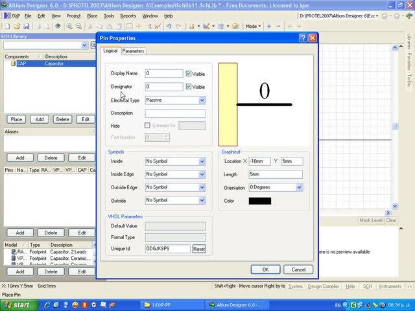This screenshot has height=311, width=415.
Task: Open the File menu
Action: coord(28,16)
